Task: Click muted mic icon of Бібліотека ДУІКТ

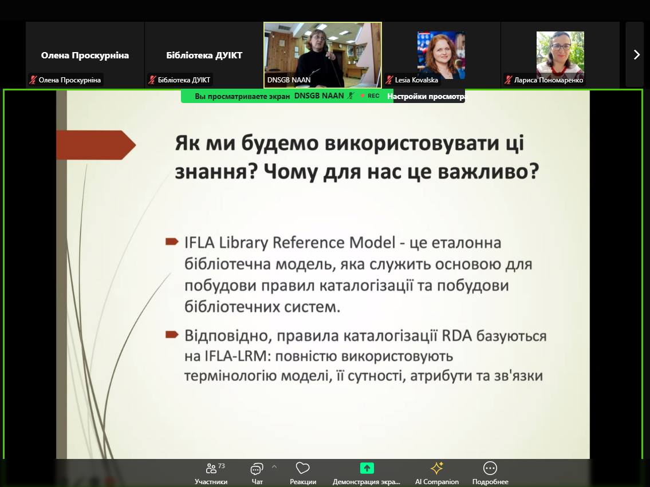Action: tap(152, 80)
